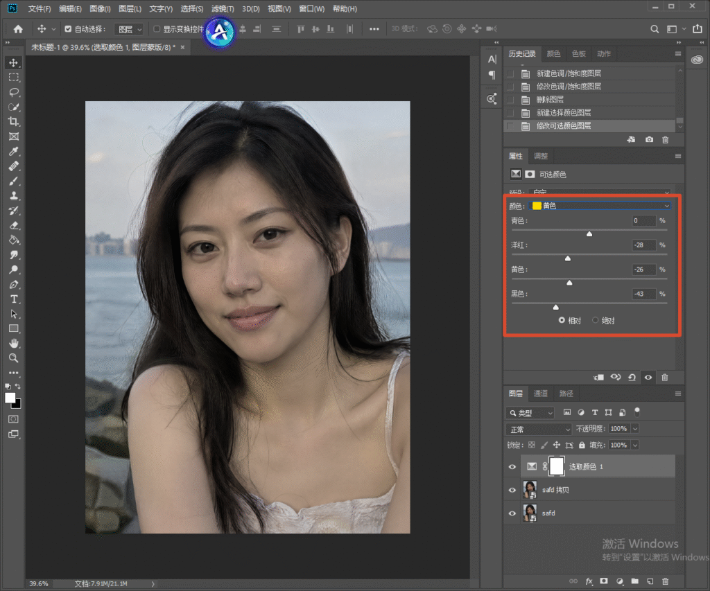Select the Horizontal Type tool
The width and height of the screenshot is (710, 591).
click(14, 299)
